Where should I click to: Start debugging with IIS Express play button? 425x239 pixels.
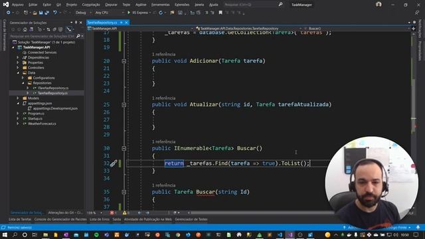129,13
